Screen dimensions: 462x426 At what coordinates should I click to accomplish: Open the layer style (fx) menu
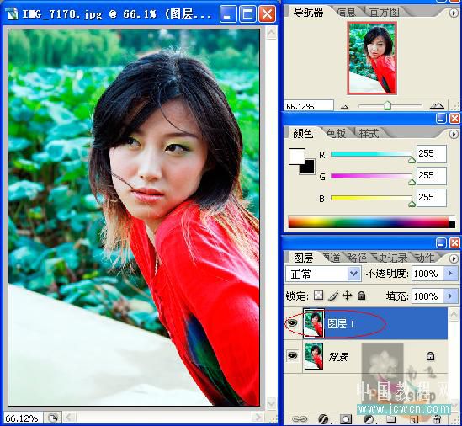[323, 419]
